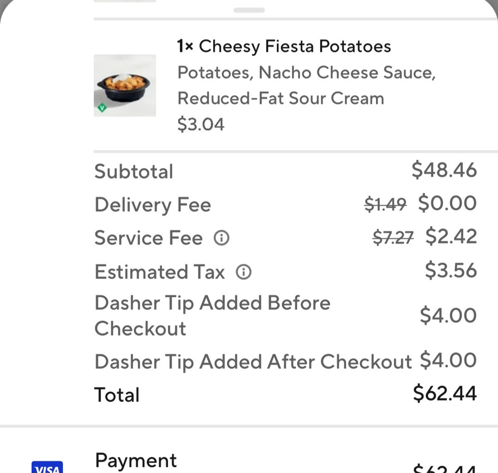Click the Service Fee info icon
This screenshot has height=473, width=498.
pos(221,238)
